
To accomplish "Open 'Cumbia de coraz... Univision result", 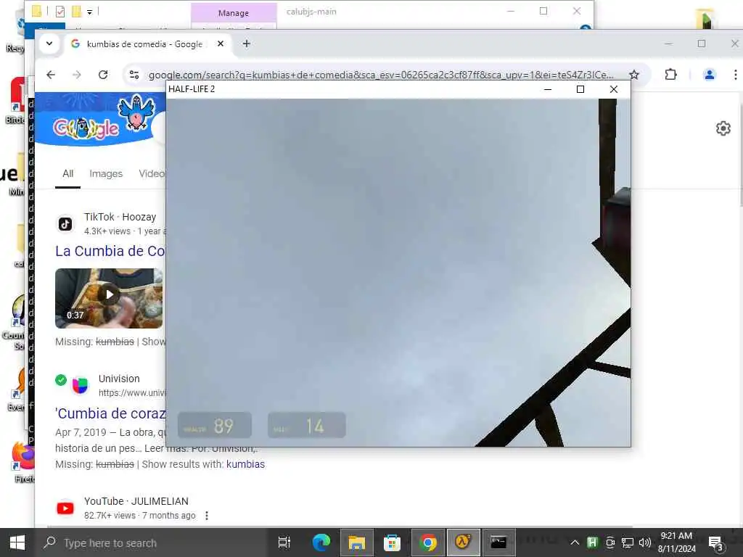I will 110,413.
